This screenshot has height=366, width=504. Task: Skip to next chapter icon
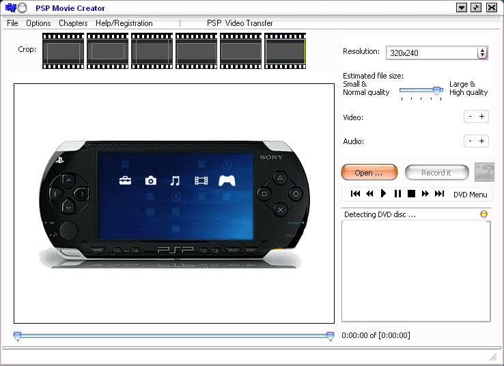pyautogui.click(x=439, y=194)
